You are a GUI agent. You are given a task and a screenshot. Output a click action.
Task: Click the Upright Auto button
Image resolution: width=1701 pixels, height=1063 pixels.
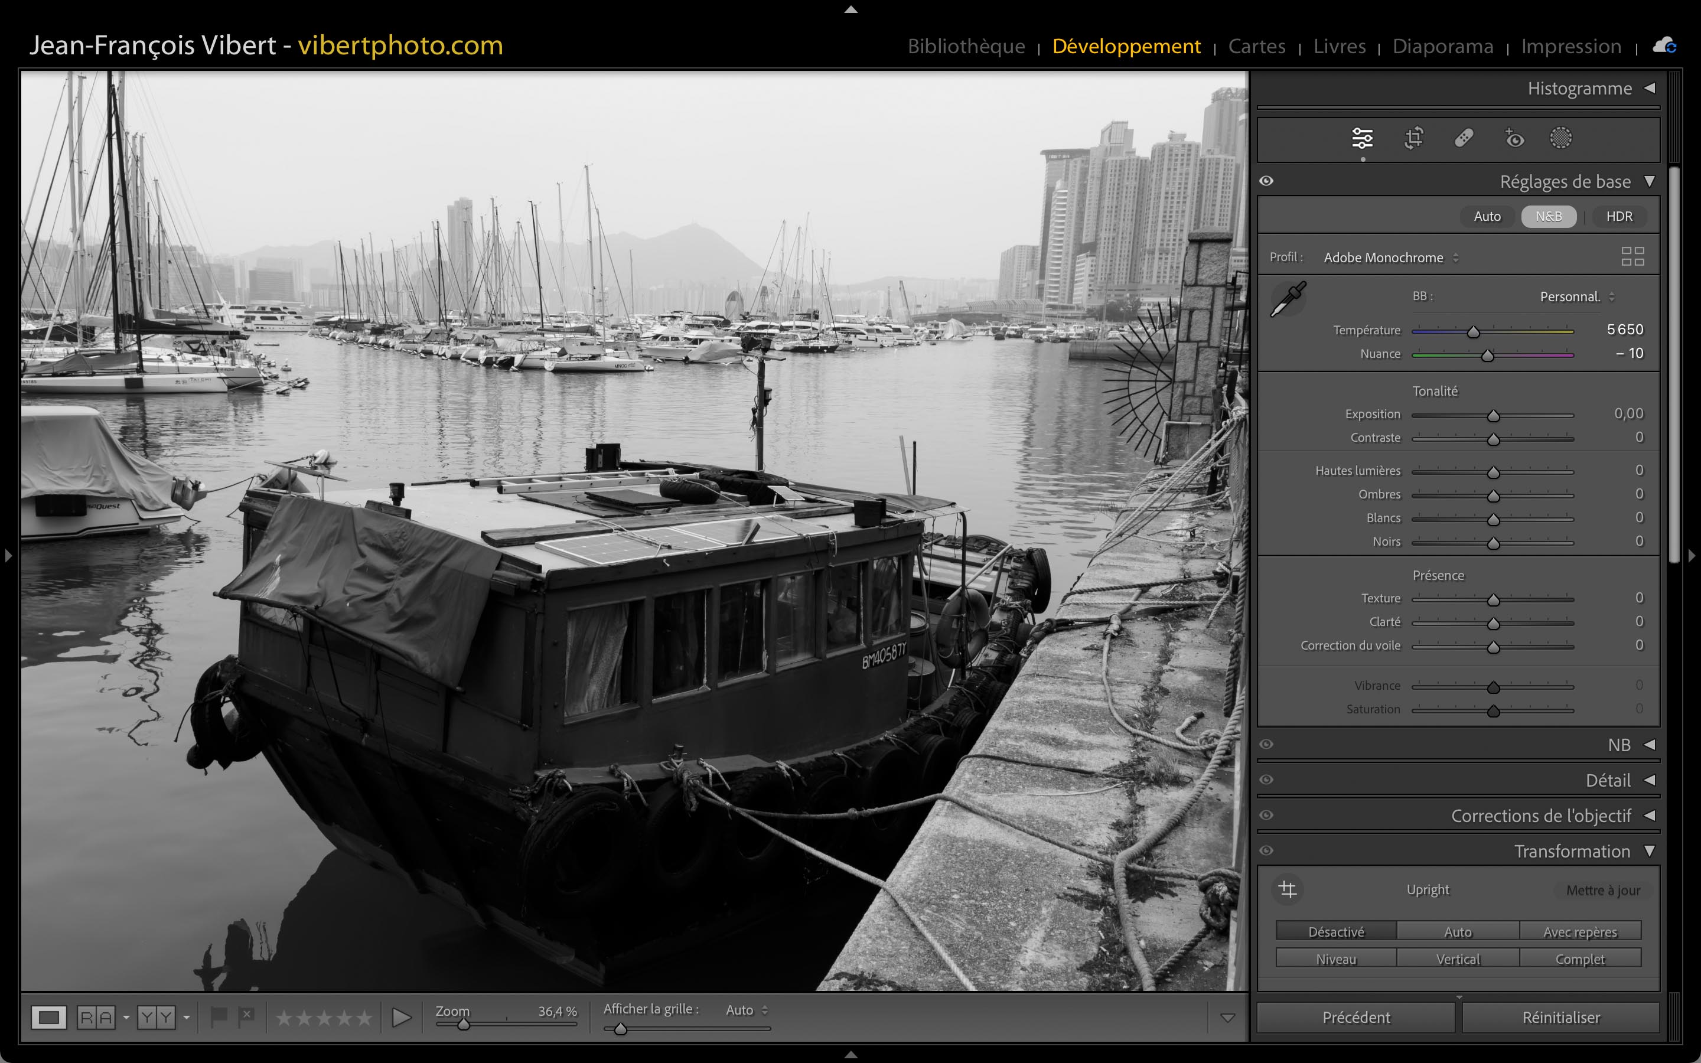[1457, 931]
